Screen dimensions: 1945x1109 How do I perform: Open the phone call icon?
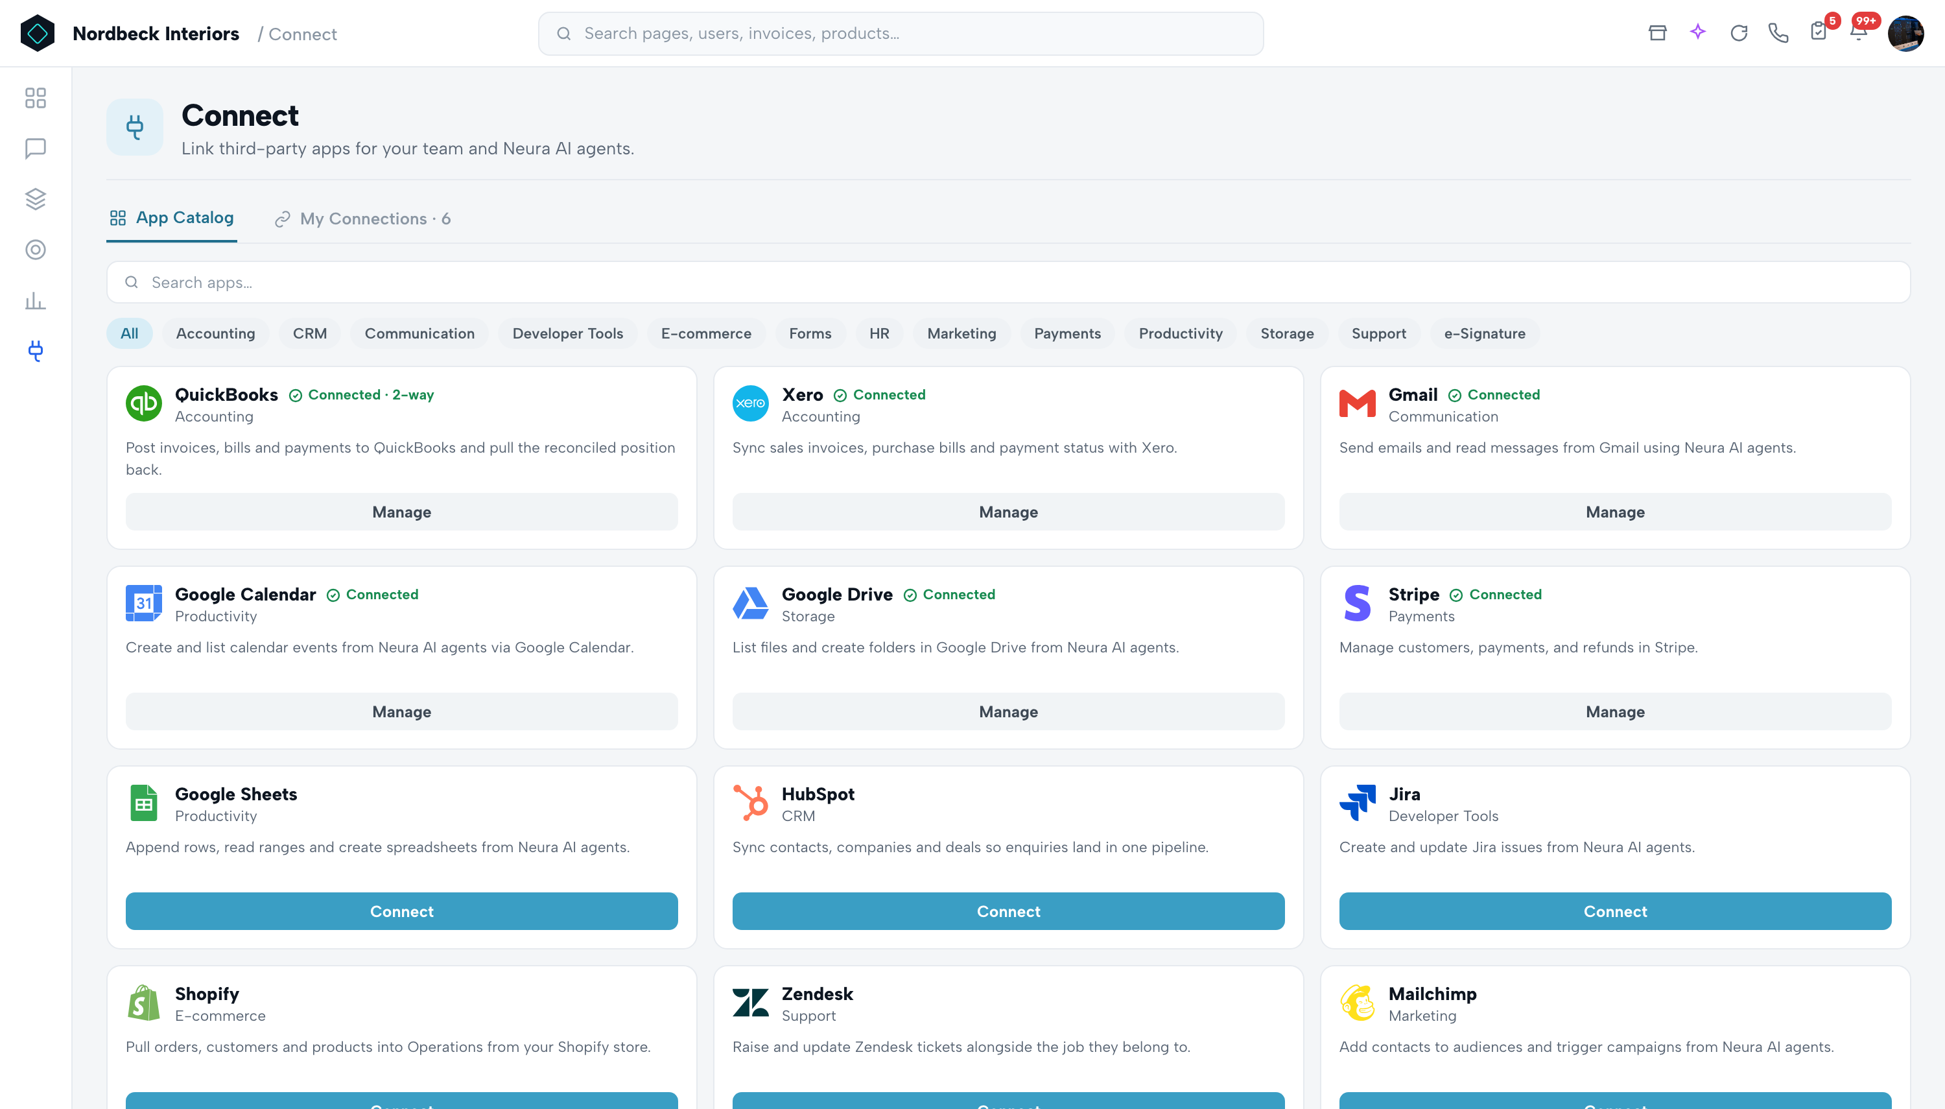(x=1778, y=33)
